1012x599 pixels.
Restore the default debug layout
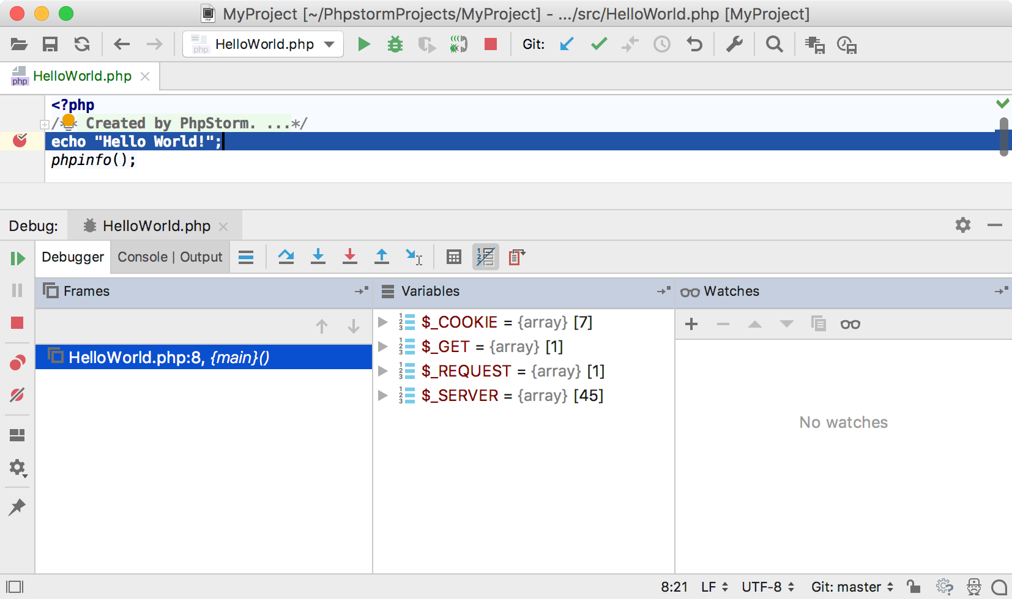tap(18, 434)
